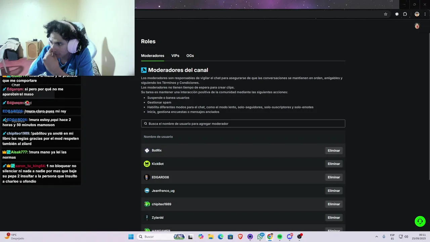Click the Roles page heading
The height and width of the screenshot is (242, 430).
(x=148, y=41)
